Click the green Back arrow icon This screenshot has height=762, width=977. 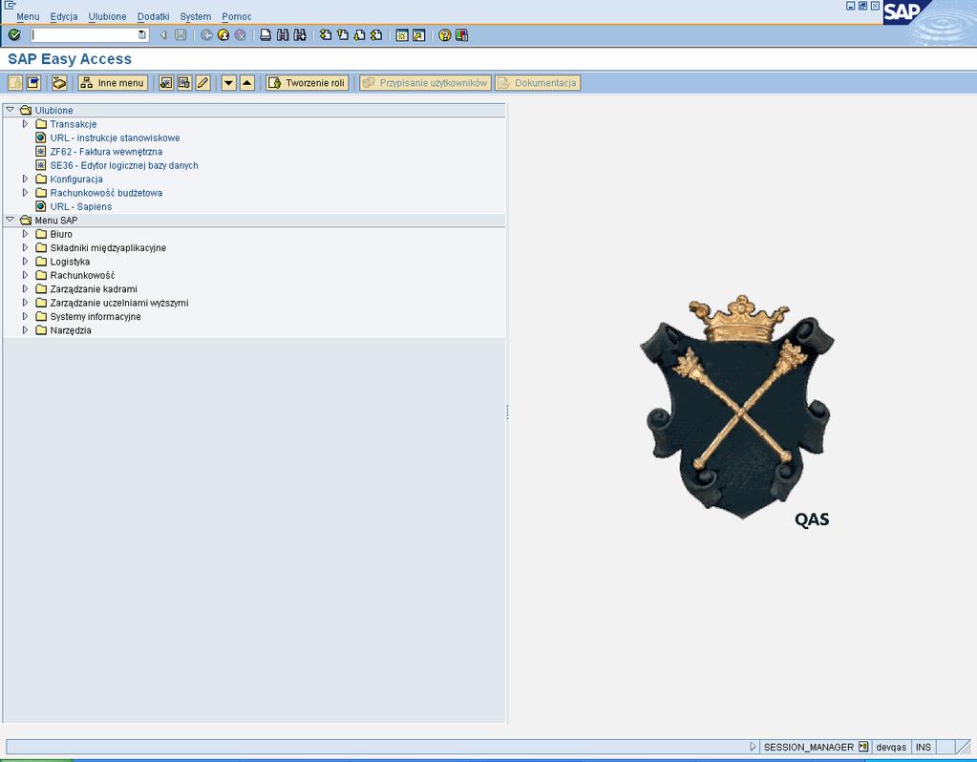pyautogui.click(x=207, y=35)
